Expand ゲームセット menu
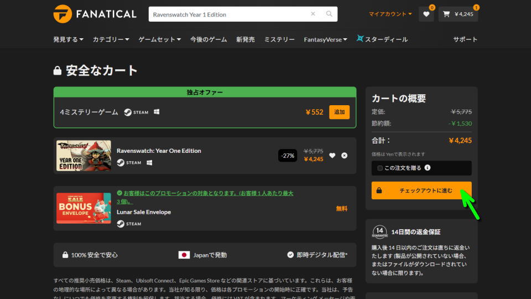This screenshot has width=531, height=299. [x=159, y=39]
